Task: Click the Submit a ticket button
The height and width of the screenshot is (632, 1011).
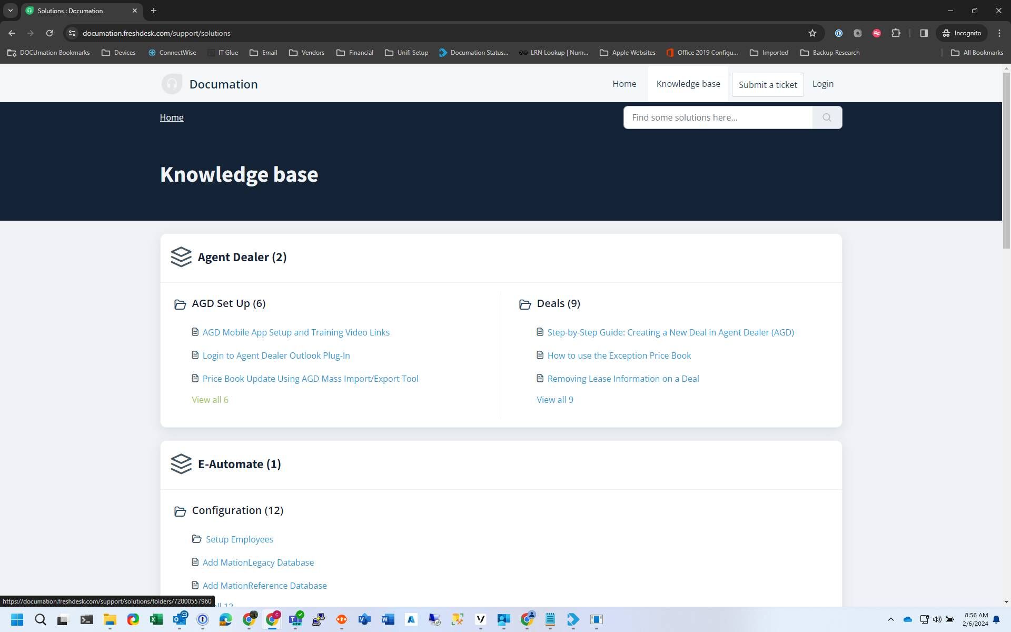Action: 767,85
